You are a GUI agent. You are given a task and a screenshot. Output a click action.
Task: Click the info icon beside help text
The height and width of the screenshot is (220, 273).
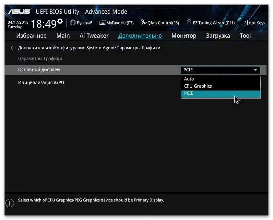point(10,203)
